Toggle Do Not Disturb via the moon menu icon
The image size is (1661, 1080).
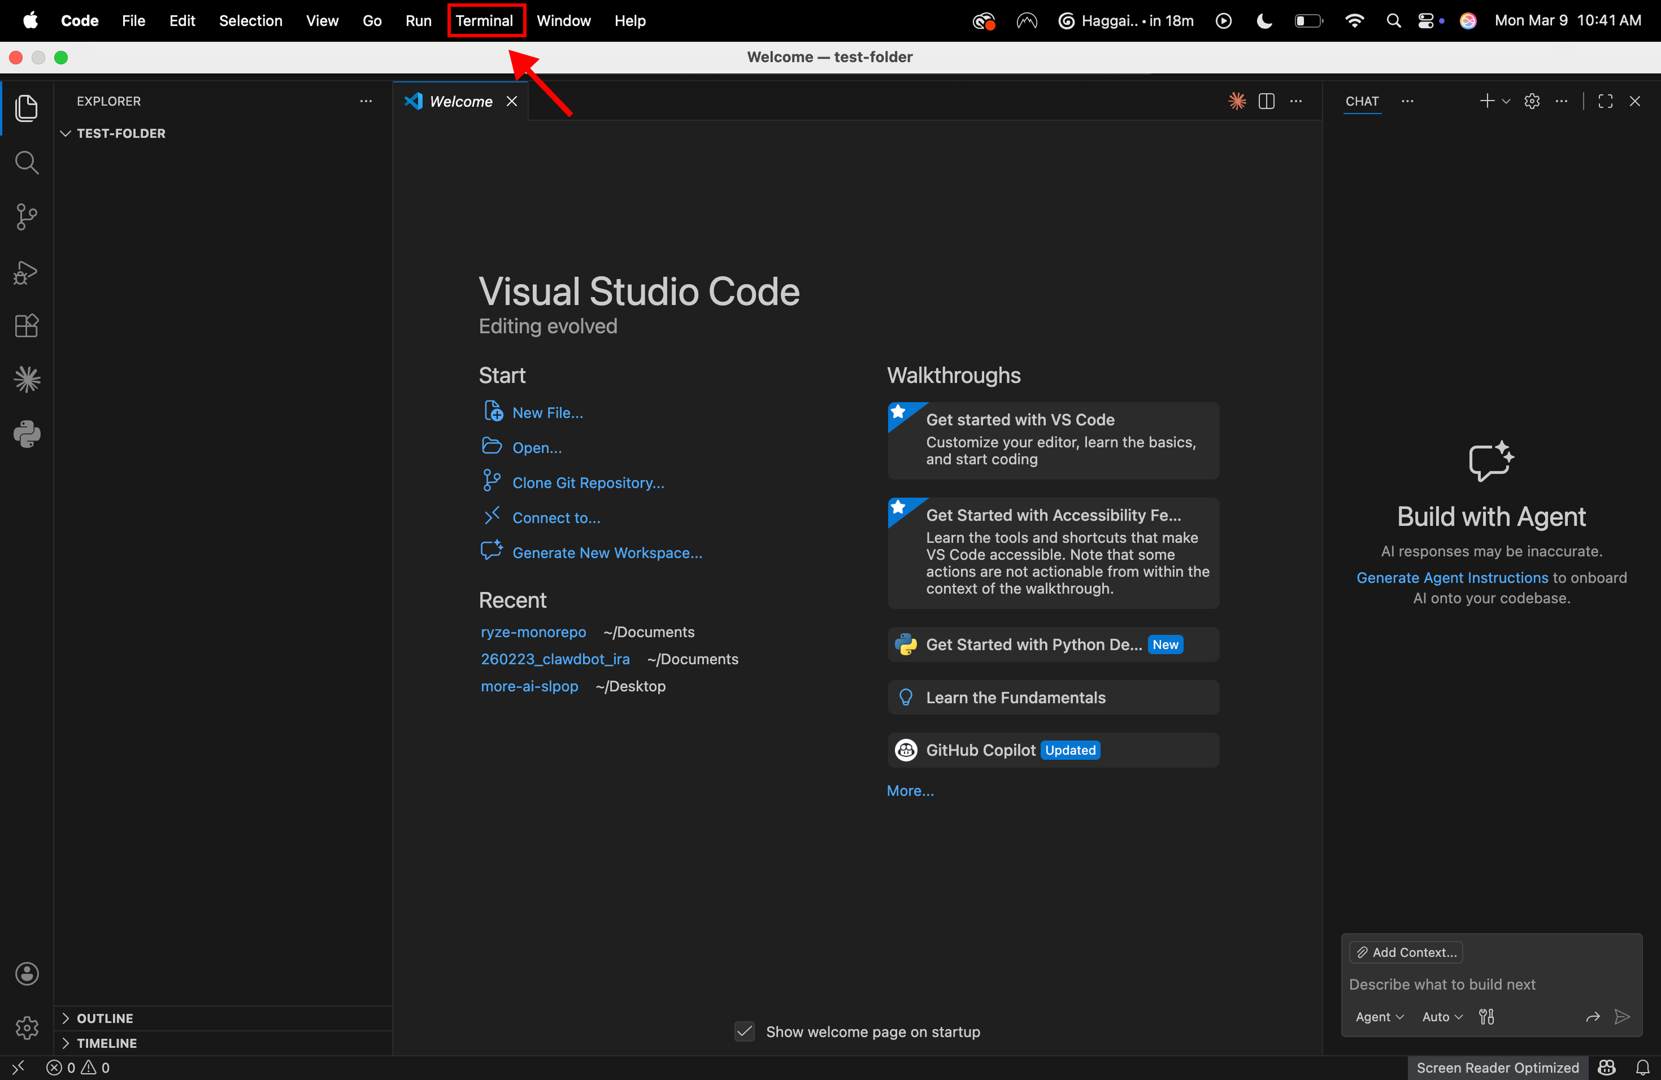[x=1263, y=21]
